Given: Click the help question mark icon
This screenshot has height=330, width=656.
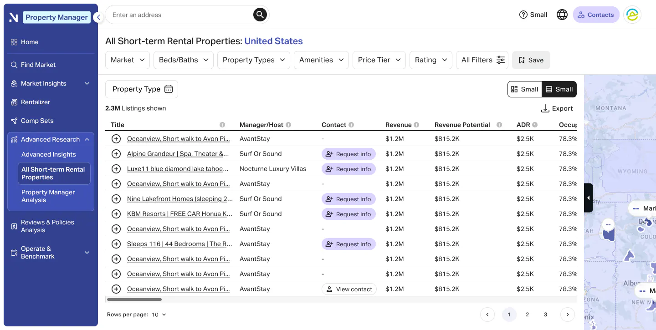Looking at the screenshot, I should [523, 15].
